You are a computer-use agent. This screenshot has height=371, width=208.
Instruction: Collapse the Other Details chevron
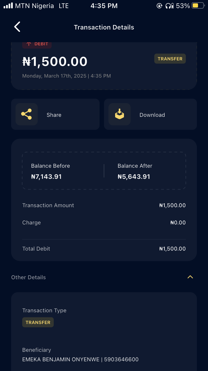[190, 277]
